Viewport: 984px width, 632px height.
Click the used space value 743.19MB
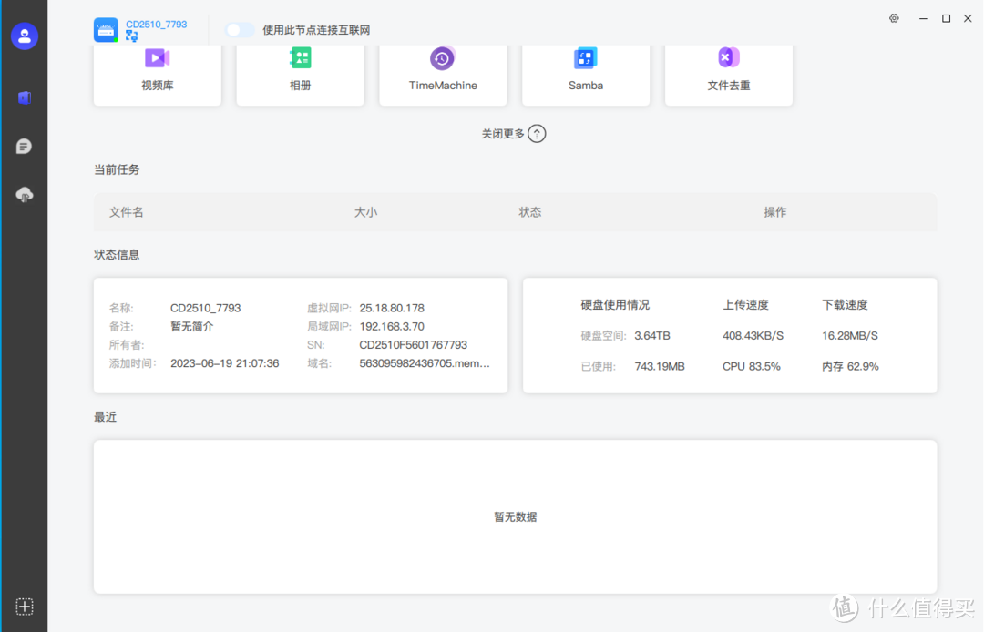point(660,366)
